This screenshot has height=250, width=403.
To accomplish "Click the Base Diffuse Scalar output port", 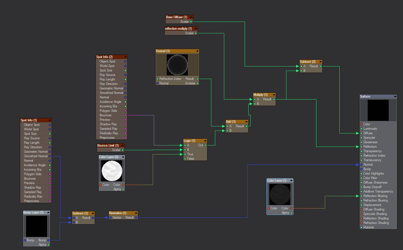I will (191, 22).
